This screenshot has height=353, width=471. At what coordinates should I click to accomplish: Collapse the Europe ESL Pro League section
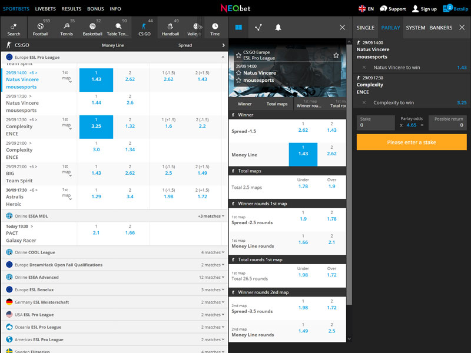coord(223,57)
